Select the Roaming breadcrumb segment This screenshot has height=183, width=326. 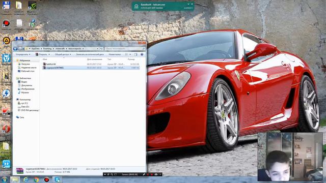(x=47, y=49)
